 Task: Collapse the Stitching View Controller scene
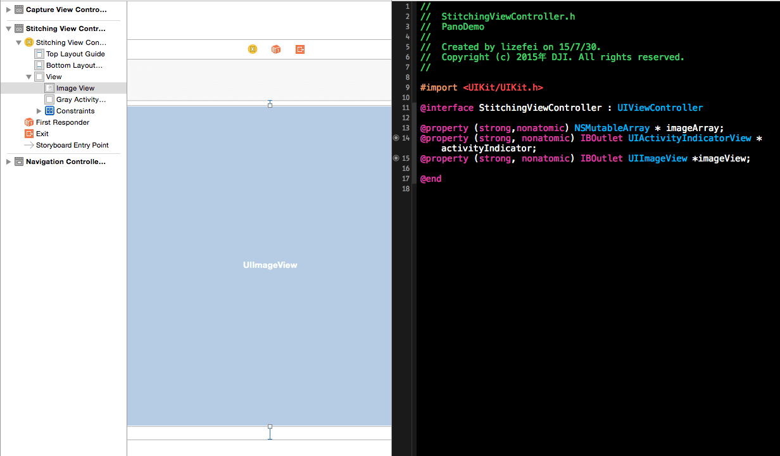pos(9,28)
